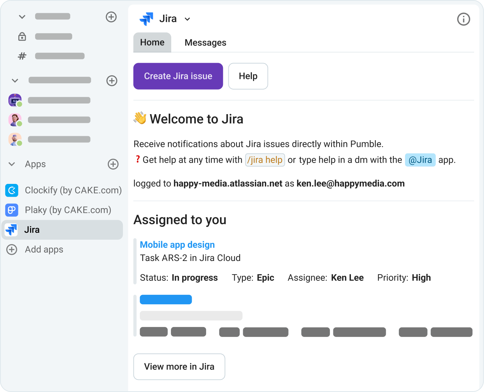Open the Jira header dropdown chevron
Viewport: 484px width, 392px height.
tap(187, 19)
